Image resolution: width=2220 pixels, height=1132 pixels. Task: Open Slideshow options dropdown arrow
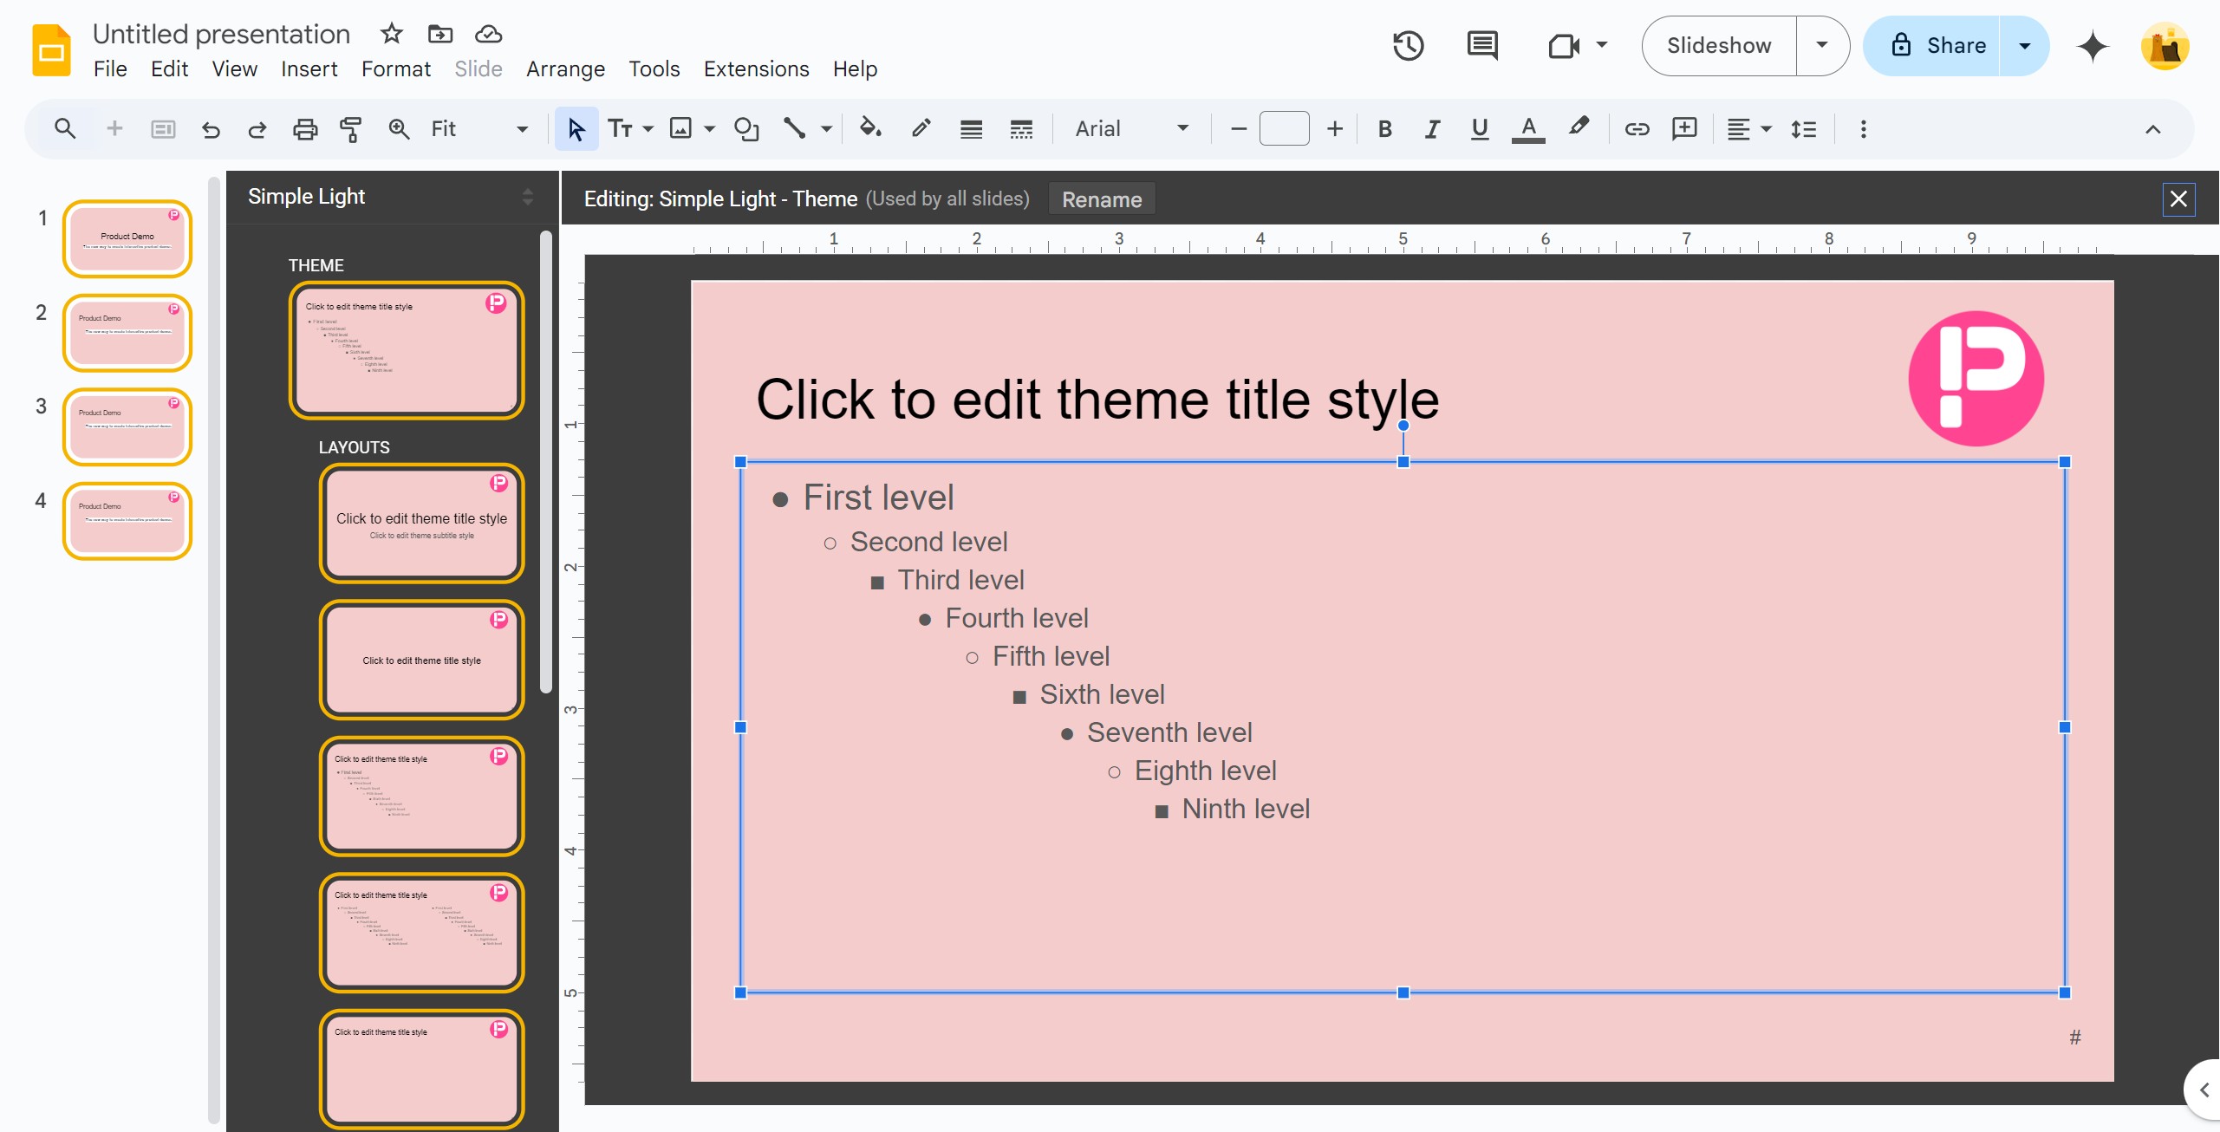tap(1821, 46)
